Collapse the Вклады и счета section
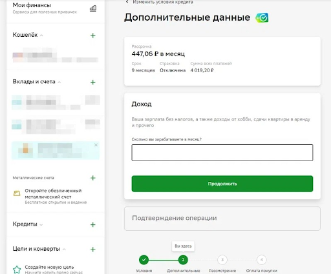Image resolution: width=331 pixels, height=274 pixels. click(x=59, y=82)
